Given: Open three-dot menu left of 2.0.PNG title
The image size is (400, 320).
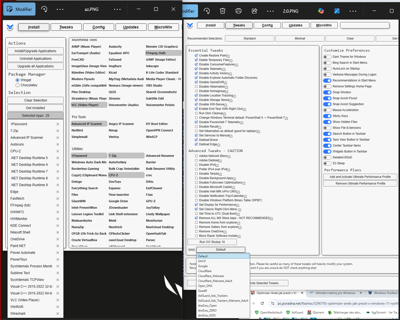Looking at the screenshot, I should (x=270, y=11).
